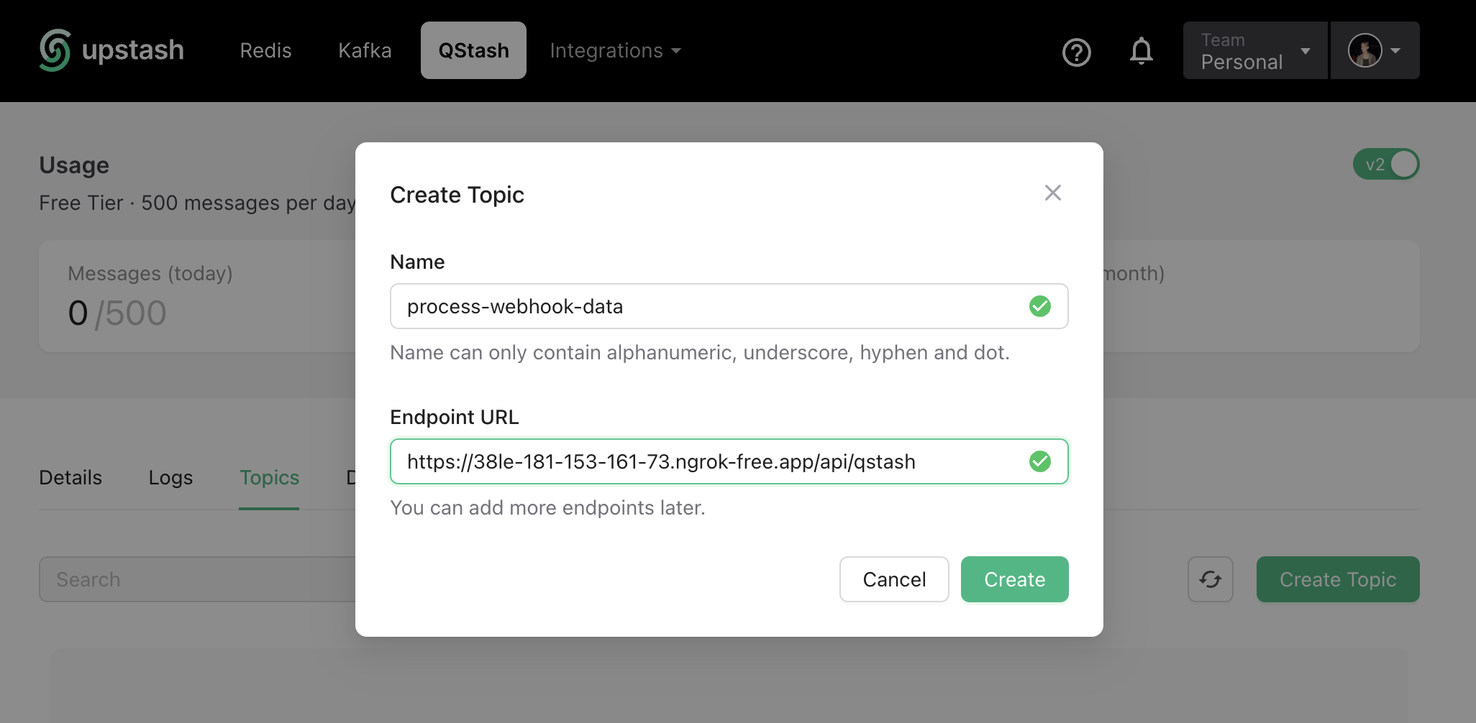Click the green checkmark in the Name field
The height and width of the screenshot is (723, 1476).
pyautogui.click(x=1039, y=306)
